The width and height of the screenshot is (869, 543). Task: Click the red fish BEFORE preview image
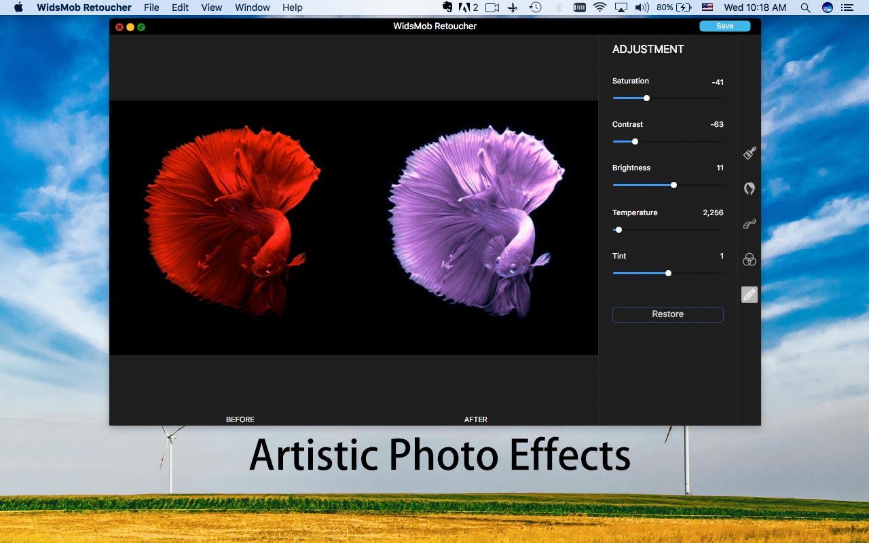point(232,221)
